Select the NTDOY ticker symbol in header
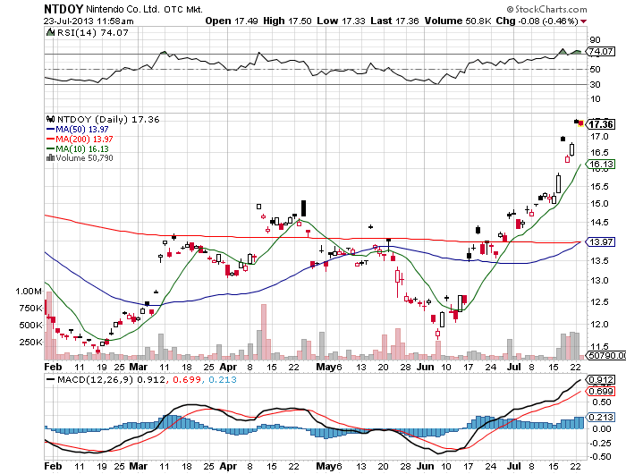The width and height of the screenshot is (626, 474). (x=63, y=9)
